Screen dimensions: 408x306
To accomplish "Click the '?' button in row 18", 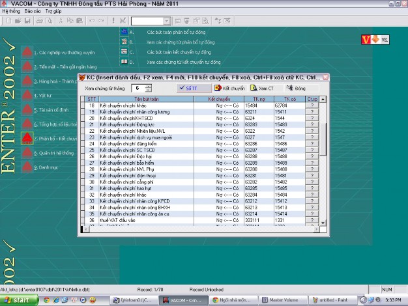I will (x=312, y=105).
